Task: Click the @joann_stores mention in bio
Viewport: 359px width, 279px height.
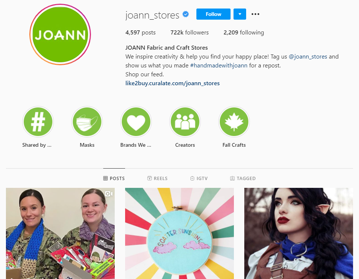Action: pyautogui.click(x=308, y=57)
